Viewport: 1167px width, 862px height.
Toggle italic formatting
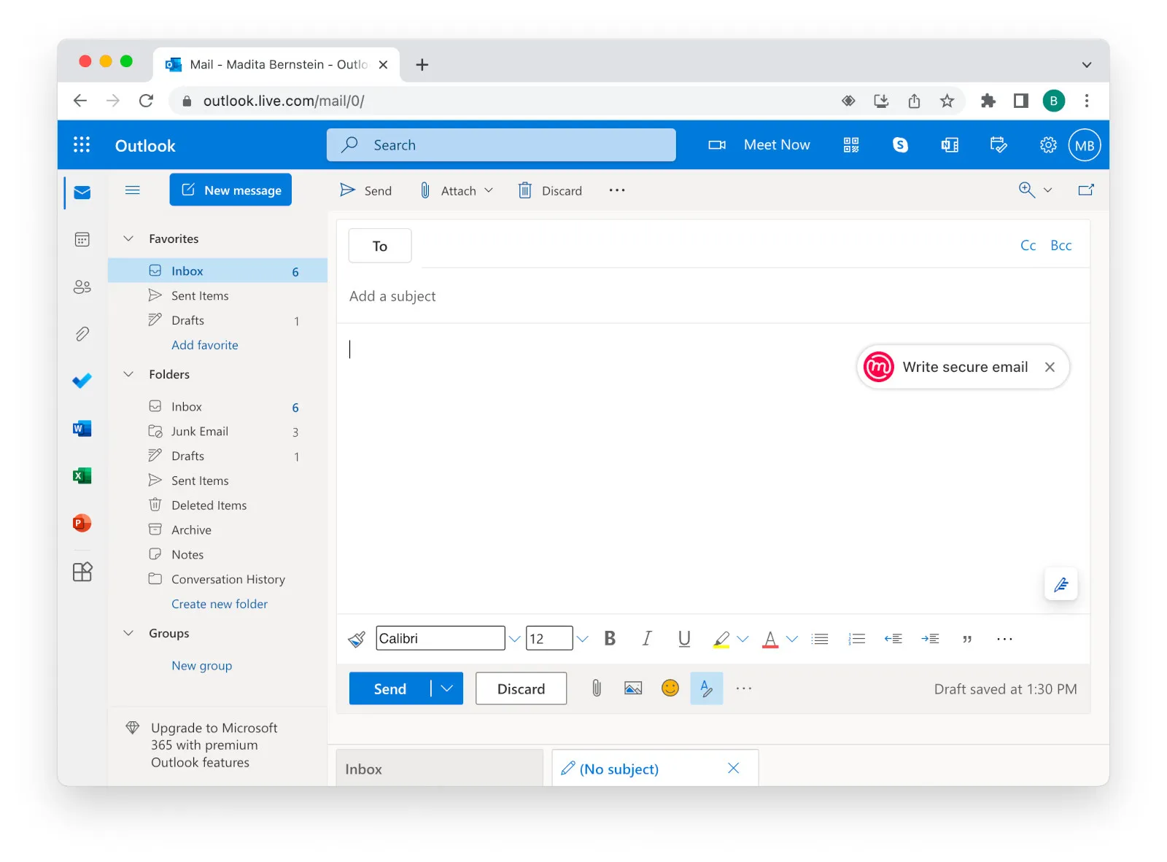pyautogui.click(x=647, y=638)
